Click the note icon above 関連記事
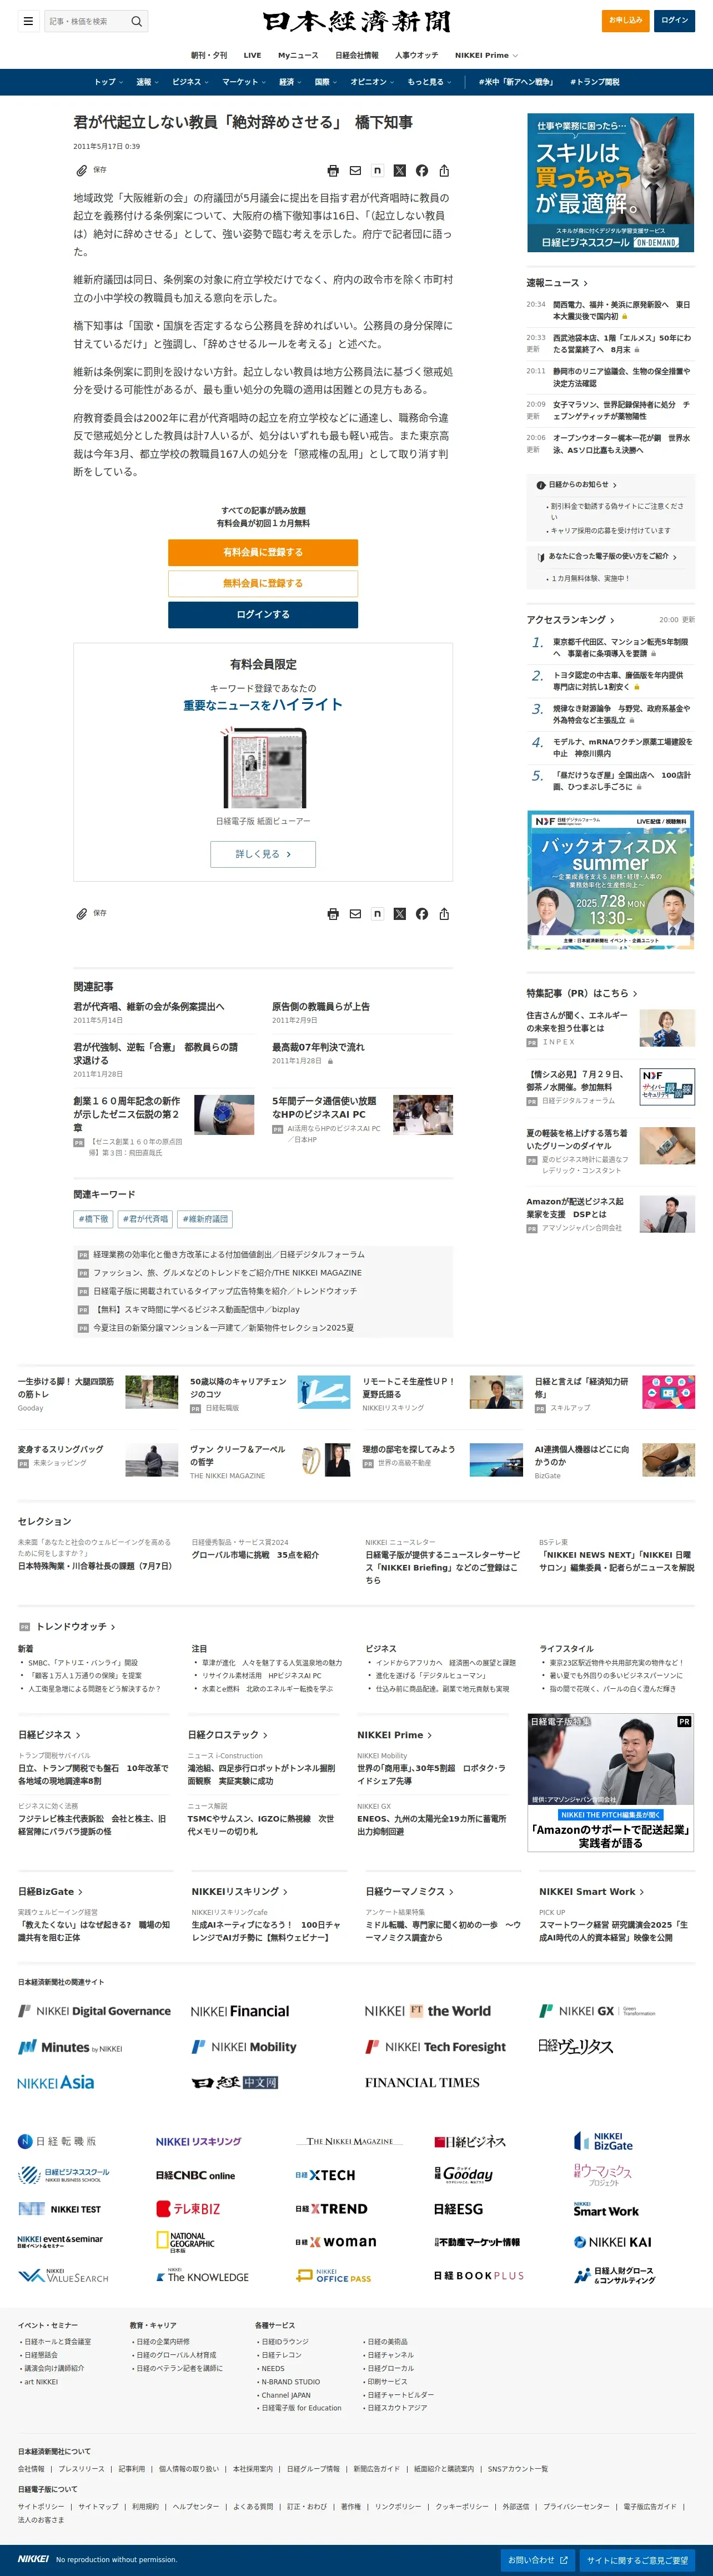The width and height of the screenshot is (713, 2576). 377,914
